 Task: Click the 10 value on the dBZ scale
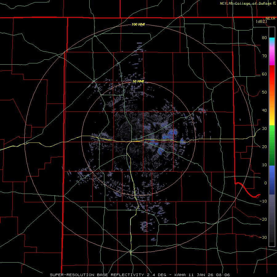pyautogui.click(x=264, y=165)
